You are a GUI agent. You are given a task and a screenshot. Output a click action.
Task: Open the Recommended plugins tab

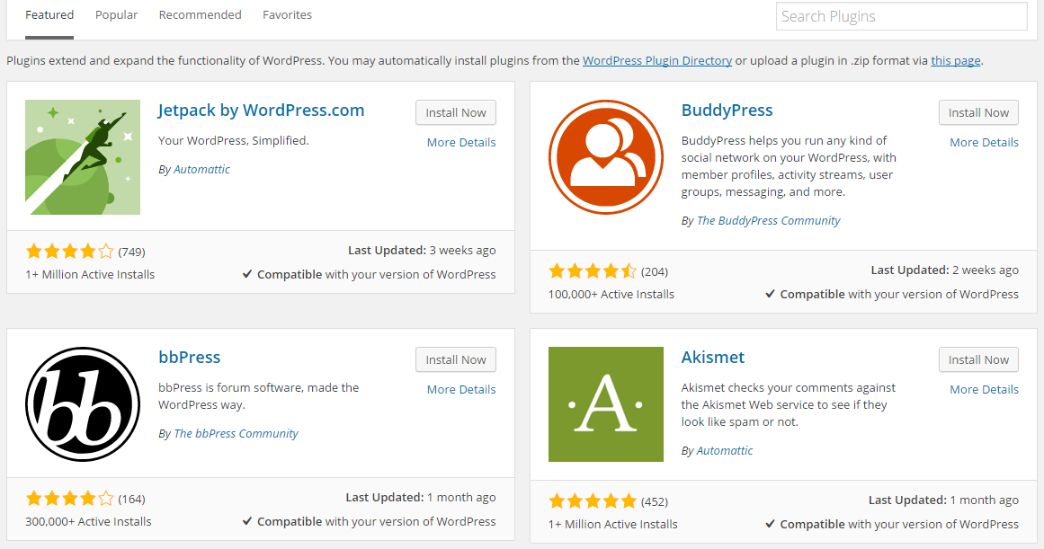pyautogui.click(x=200, y=14)
